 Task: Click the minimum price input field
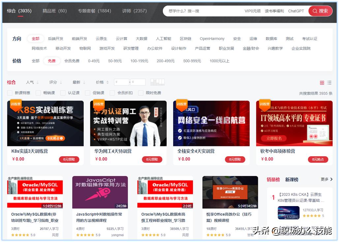121,82
